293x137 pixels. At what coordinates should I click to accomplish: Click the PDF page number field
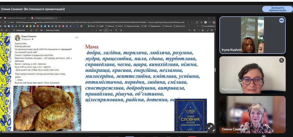pos(106,30)
